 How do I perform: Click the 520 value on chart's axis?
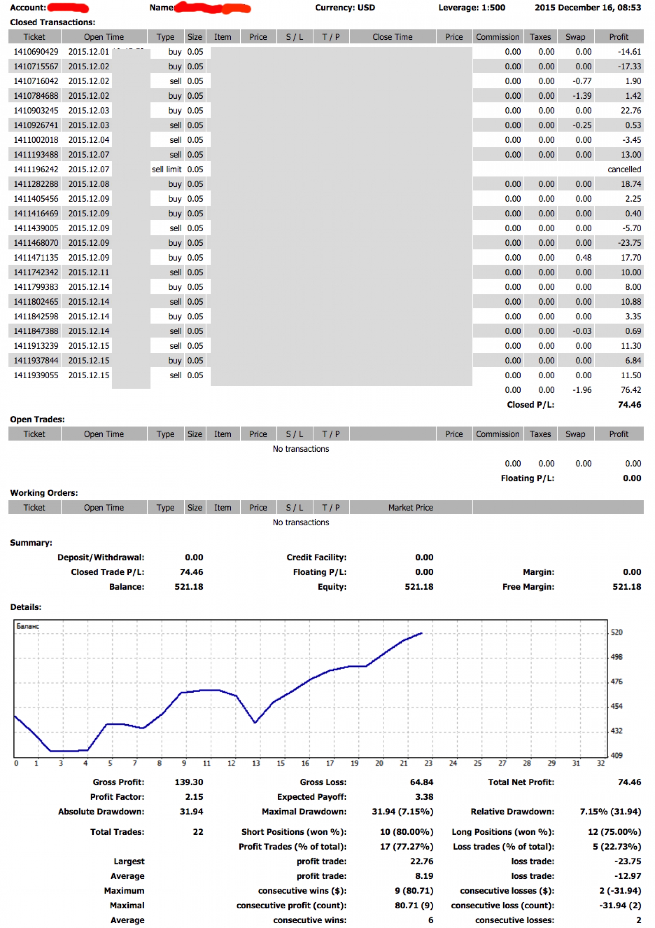[616, 632]
